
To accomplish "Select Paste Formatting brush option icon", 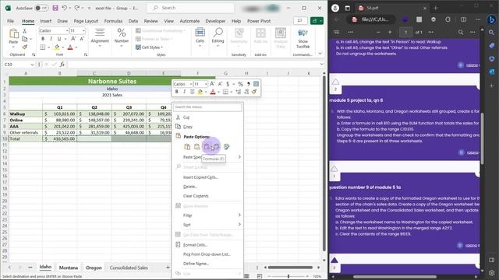I will tap(227, 147).
